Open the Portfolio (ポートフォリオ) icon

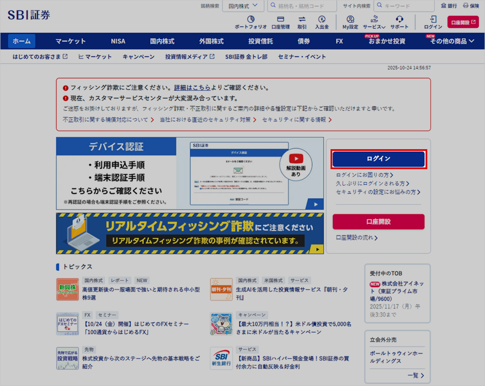pos(251,19)
